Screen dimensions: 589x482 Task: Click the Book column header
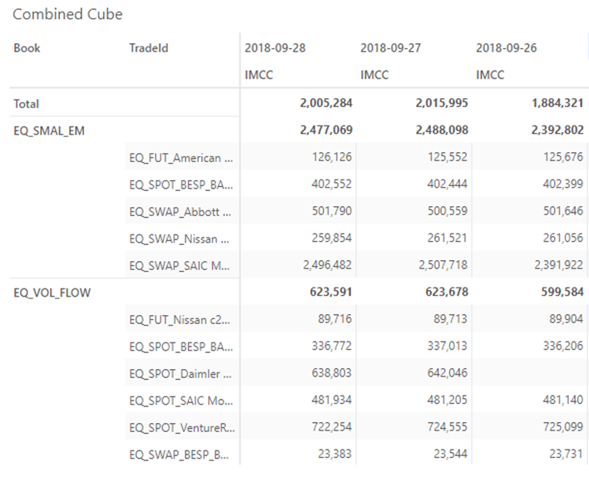pos(27,48)
